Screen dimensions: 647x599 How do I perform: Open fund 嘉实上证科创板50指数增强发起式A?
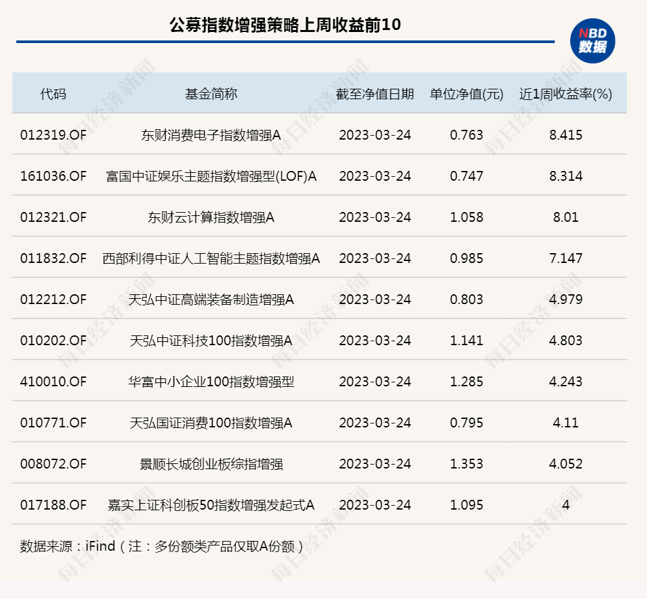(211, 505)
